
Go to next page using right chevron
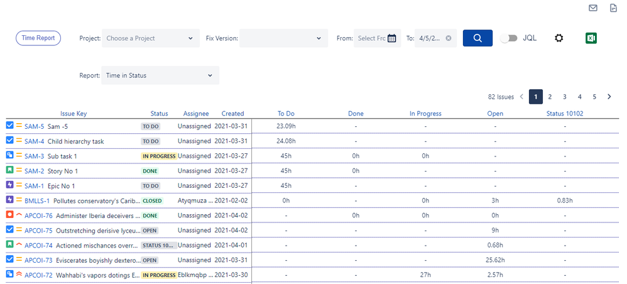[x=609, y=97]
